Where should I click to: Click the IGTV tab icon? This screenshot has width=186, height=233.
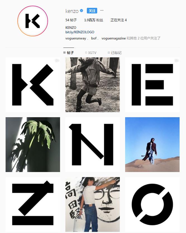pyautogui.click(x=86, y=53)
